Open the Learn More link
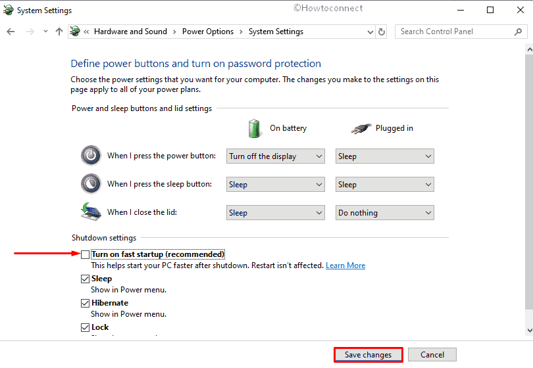533x368 pixels. 345,265
